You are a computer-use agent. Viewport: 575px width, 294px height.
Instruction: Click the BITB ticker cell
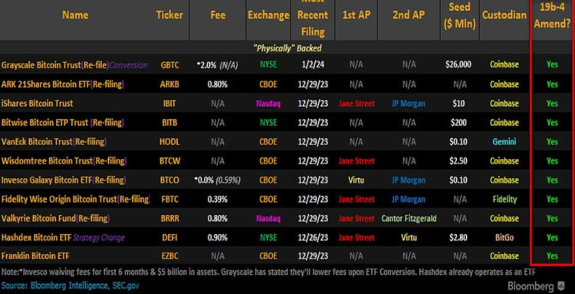169,122
